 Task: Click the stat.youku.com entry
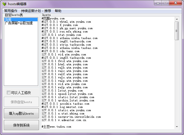pyautogui.click(x=61, y=35)
